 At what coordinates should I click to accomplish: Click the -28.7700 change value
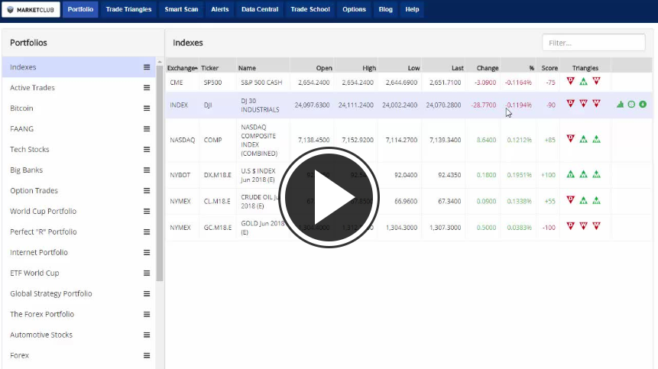point(484,105)
